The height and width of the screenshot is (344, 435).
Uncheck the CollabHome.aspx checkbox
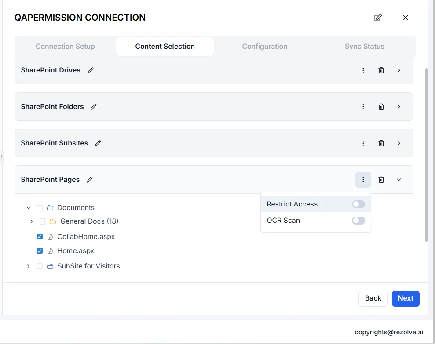(40, 237)
